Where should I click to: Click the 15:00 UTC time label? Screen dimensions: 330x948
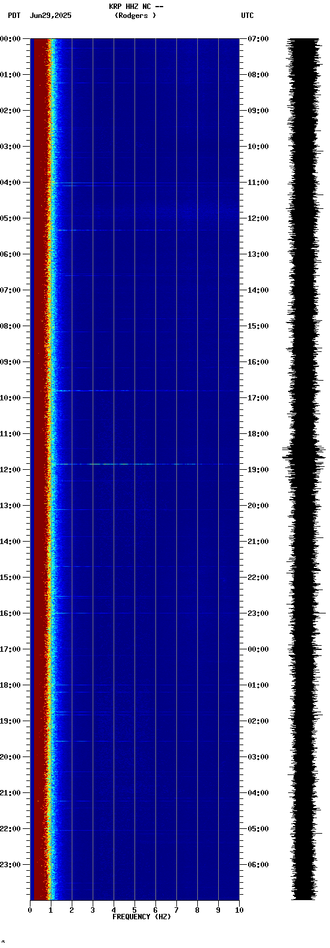point(258,326)
